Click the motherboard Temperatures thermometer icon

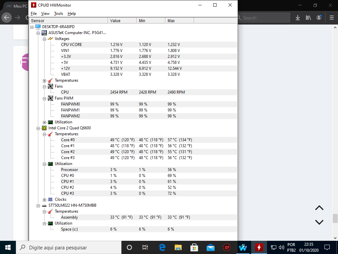point(51,80)
